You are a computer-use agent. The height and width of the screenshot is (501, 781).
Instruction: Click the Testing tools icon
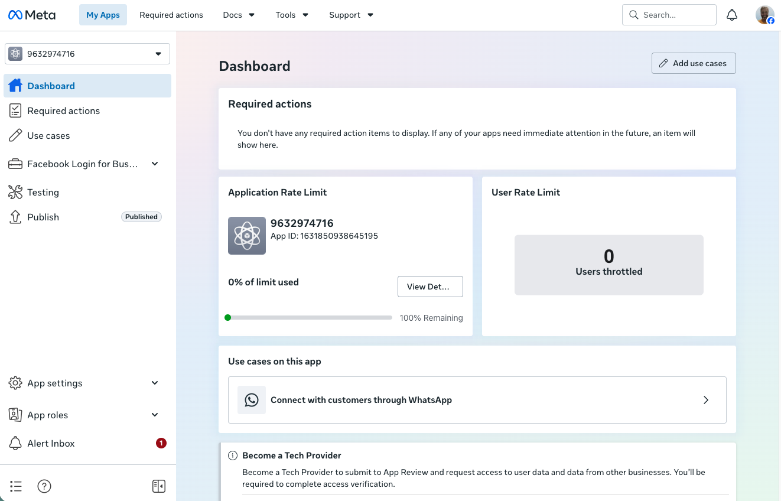click(x=15, y=192)
